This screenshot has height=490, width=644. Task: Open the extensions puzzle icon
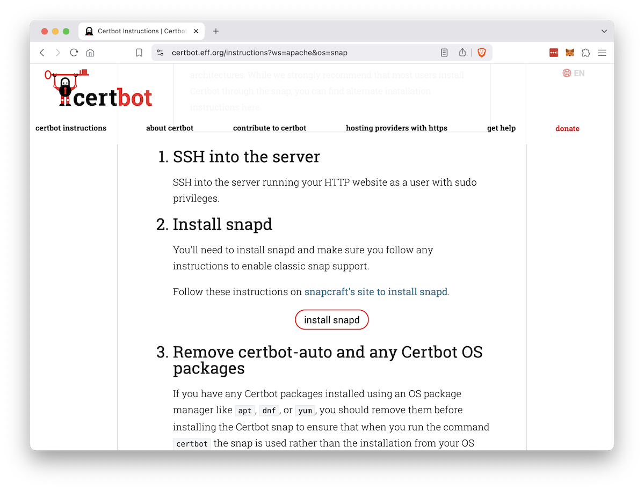pos(585,53)
